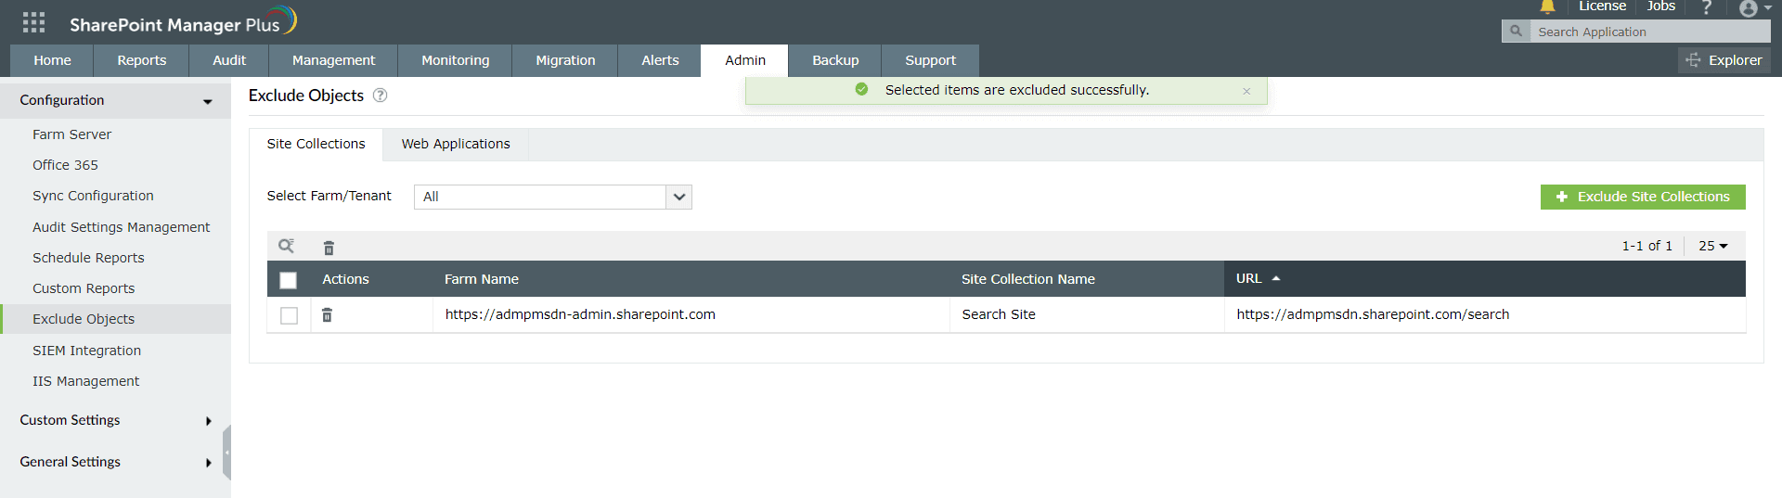Viewport: 1782px width, 498px height.
Task: Open Custom Reports in sidebar
Action: (84, 288)
